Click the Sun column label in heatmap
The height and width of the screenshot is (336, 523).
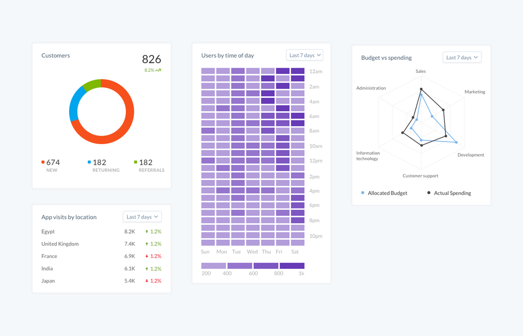(x=205, y=252)
